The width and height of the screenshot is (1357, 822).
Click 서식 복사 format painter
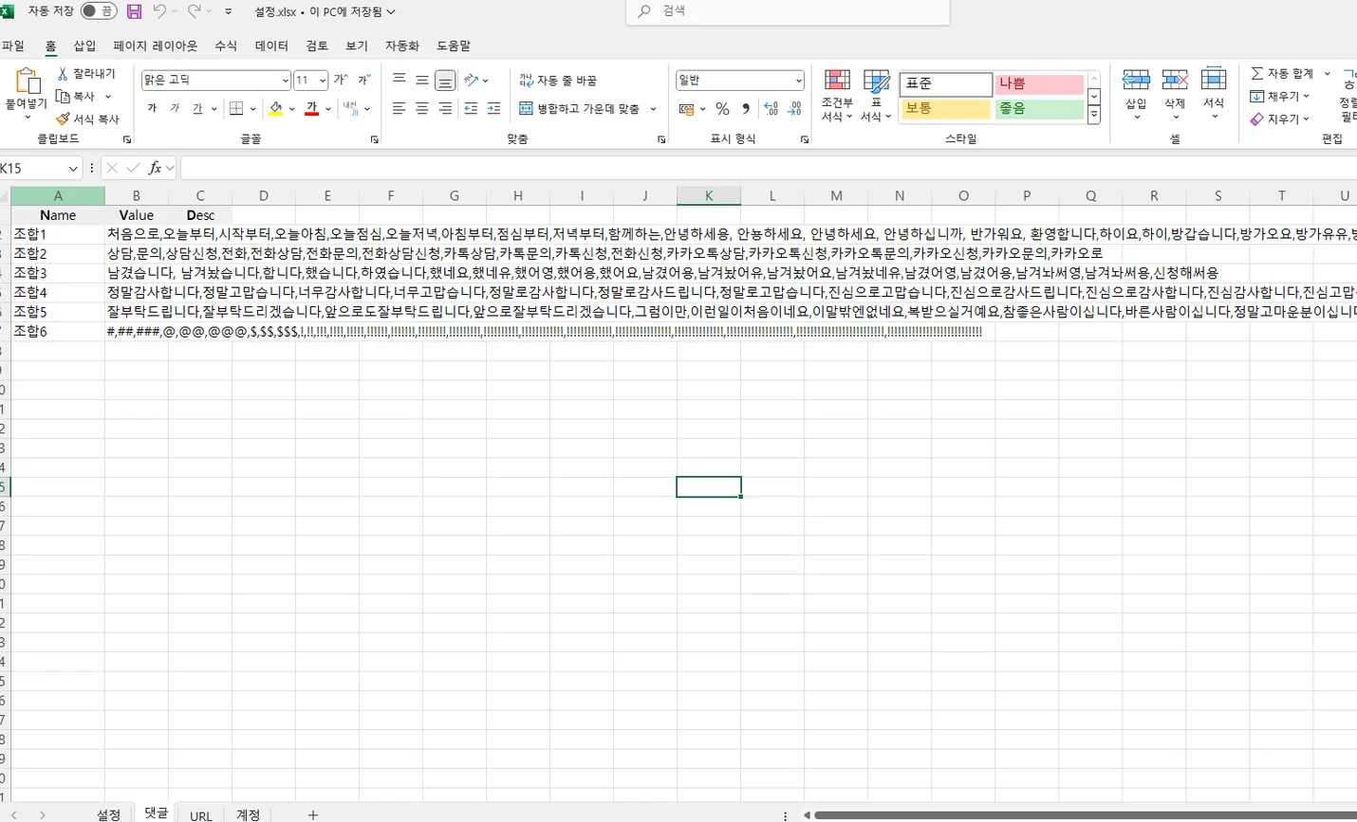[x=87, y=119]
